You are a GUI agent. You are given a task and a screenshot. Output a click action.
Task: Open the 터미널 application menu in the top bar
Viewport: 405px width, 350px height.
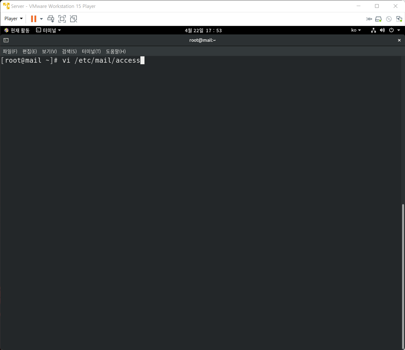coord(48,30)
